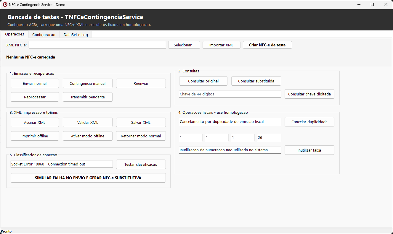Open the Configuracao tab
This screenshot has width=393, height=234.
point(44,35)
